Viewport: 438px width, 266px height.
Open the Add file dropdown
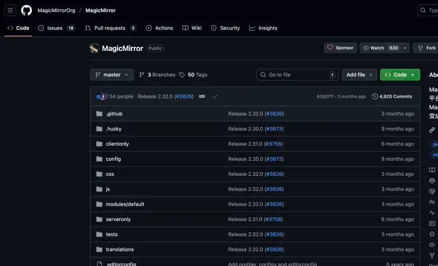pos(359,75)
